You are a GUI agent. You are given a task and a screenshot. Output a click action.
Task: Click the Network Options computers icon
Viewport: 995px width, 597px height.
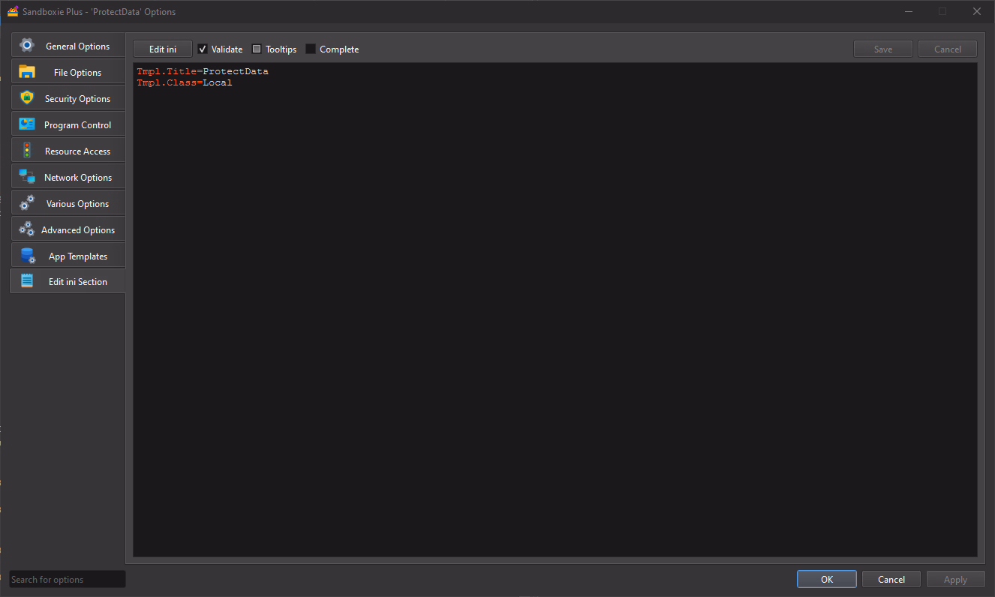tap(27, 177)
